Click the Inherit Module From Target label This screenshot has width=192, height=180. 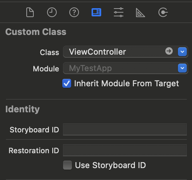click(126, 83)
